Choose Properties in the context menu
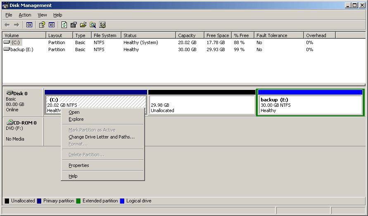The image size is (368, 216). (x=78, y=165)
